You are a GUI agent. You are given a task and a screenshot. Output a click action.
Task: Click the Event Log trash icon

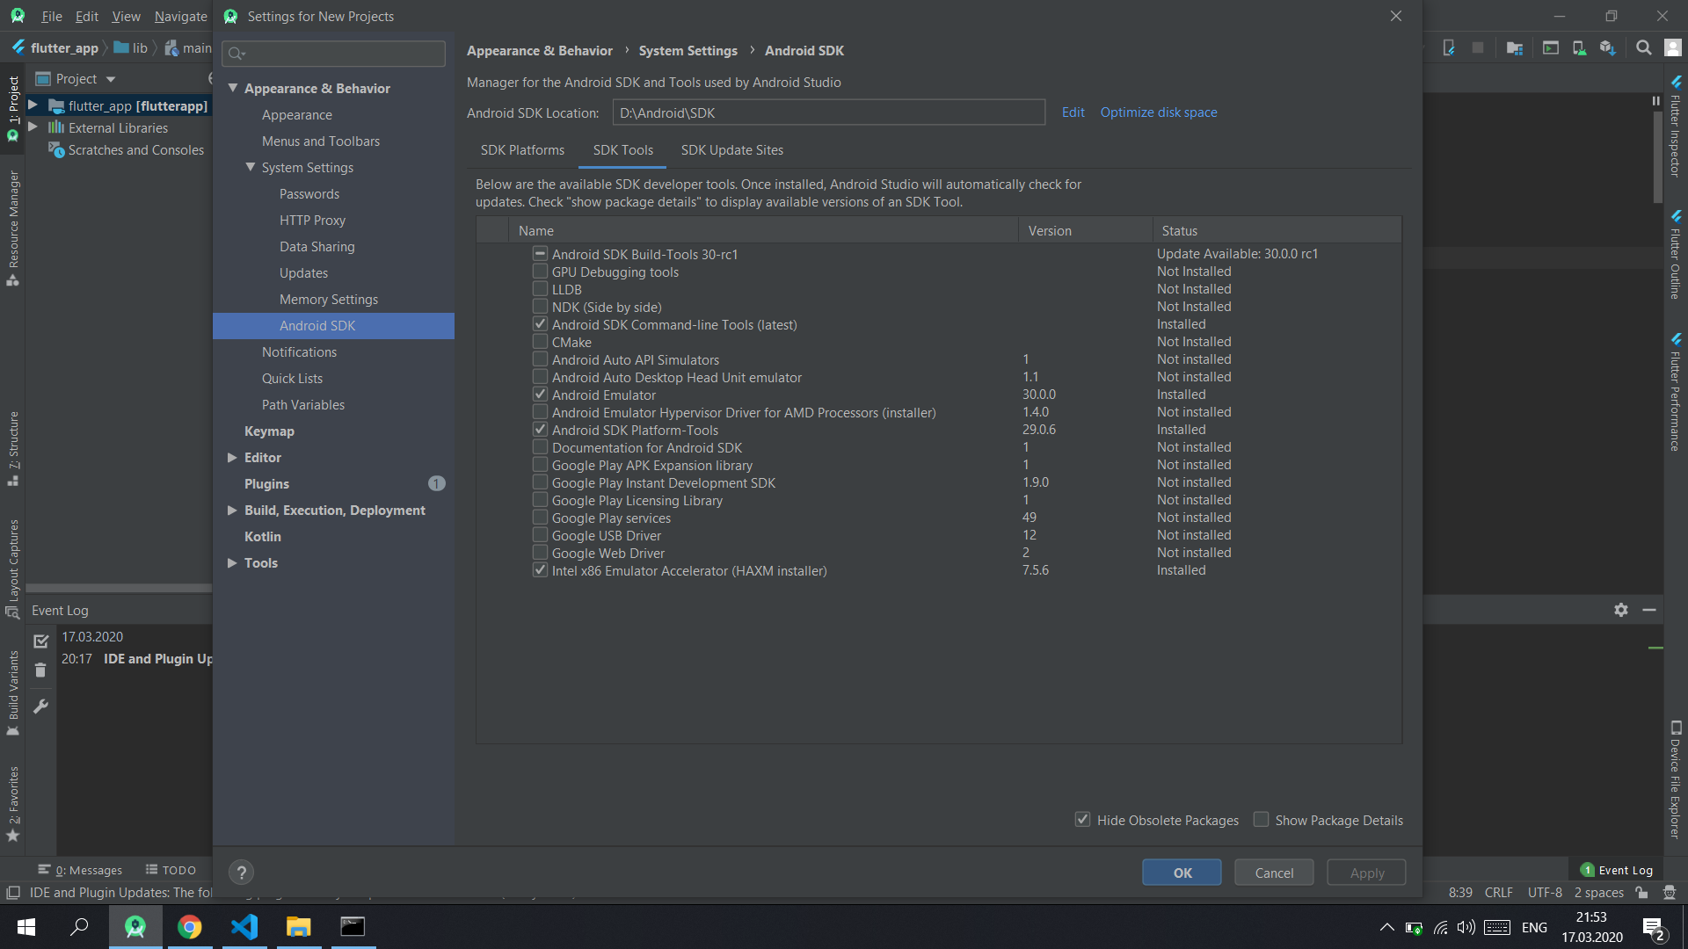[x=40, y=670]
